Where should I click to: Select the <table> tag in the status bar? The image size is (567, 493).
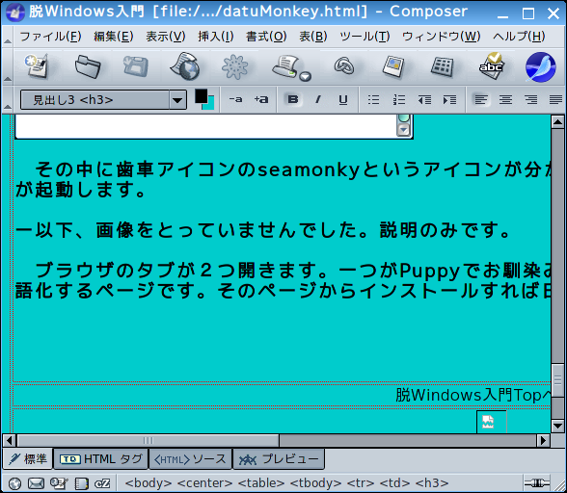[261, 482]
